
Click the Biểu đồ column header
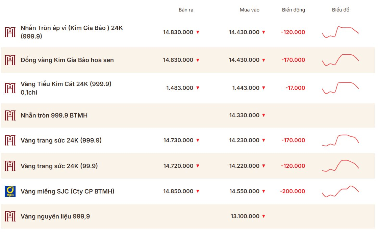click(x=341, y=10)
